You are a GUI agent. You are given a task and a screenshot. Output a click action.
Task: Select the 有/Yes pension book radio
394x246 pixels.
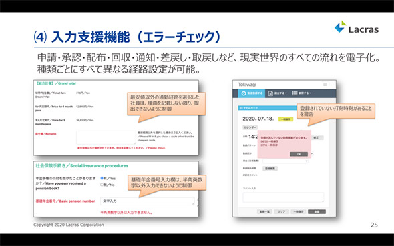(x=102, y=178)
